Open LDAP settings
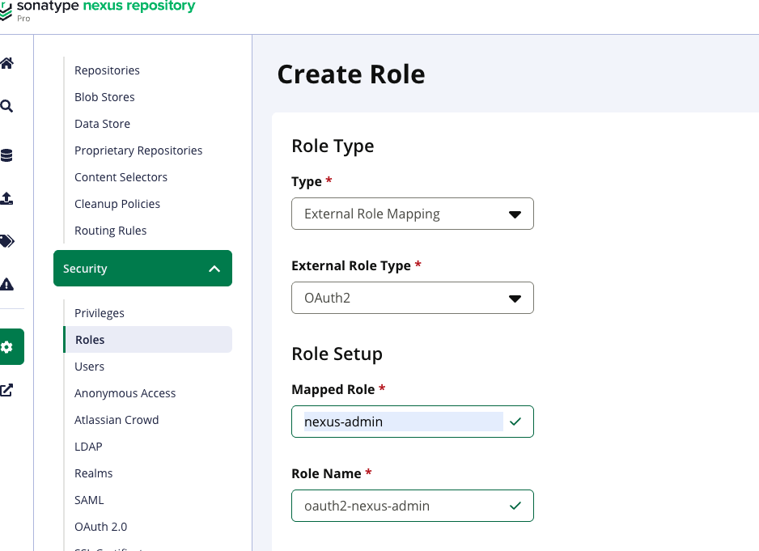The width and height of the screenshot is (759, 551). (x=88, y=447)
